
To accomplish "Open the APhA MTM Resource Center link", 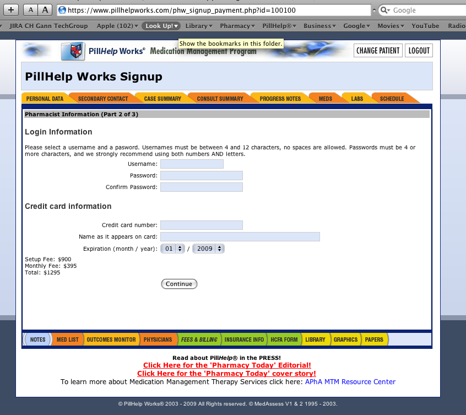I will coord(350,381).
